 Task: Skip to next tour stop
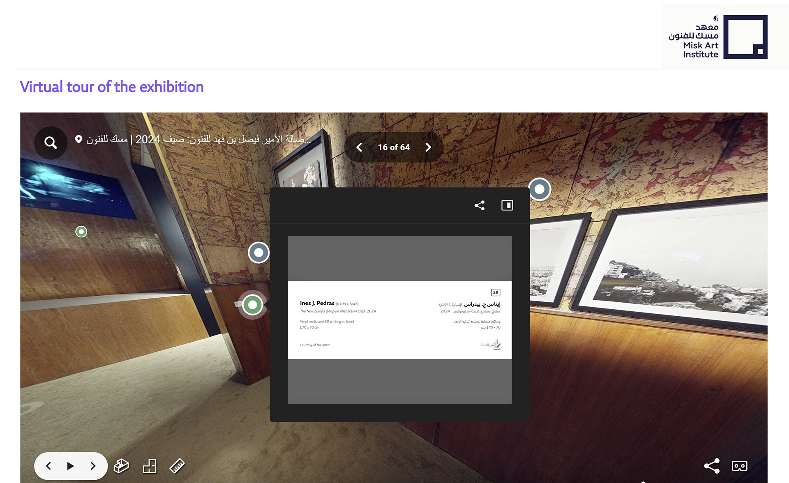tap(93, 466)
